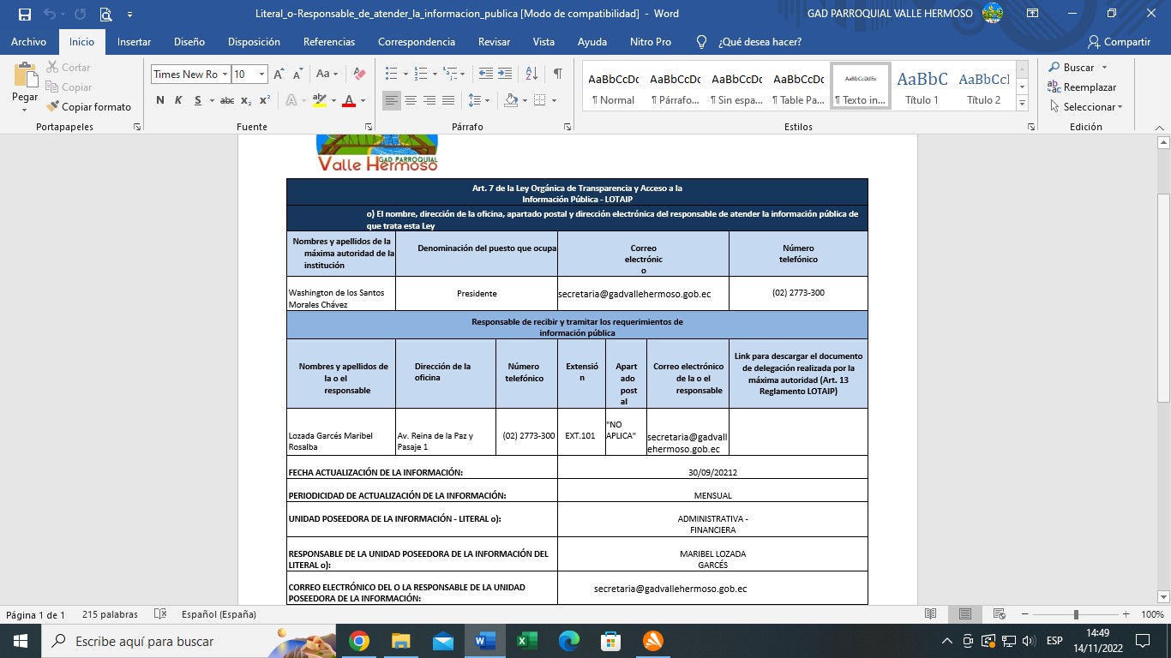Switch to the Revisar tab
Screen dimensions: 1171x658
pos(494,42)
